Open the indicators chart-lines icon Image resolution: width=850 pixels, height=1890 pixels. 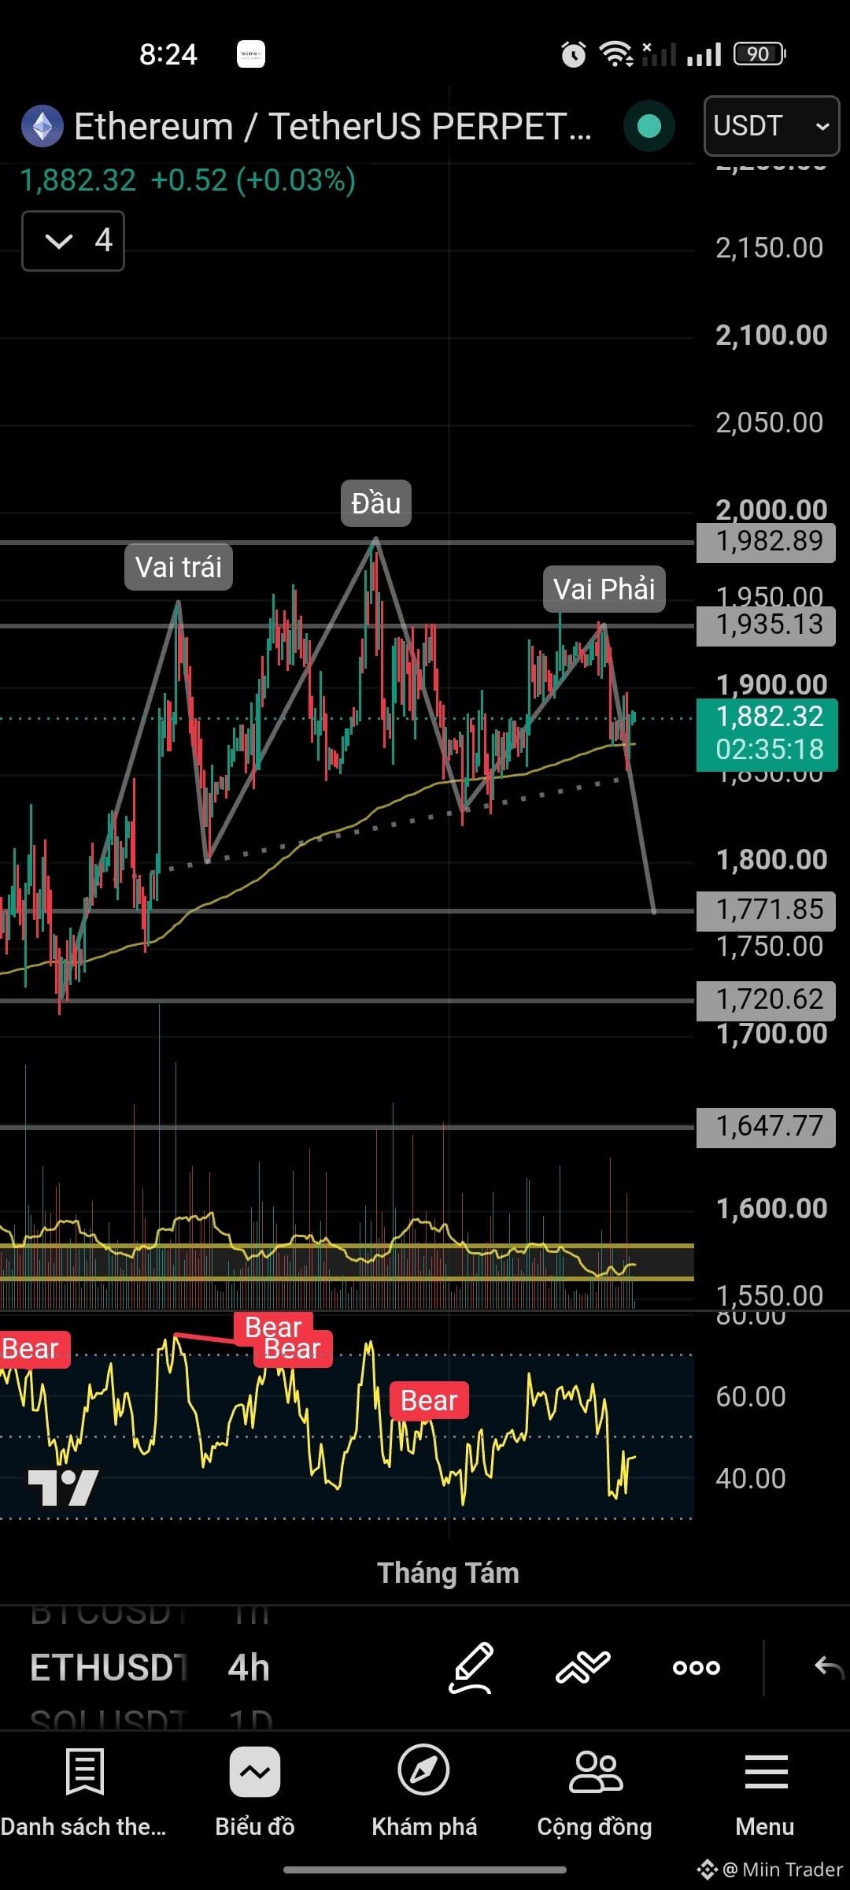point(583,1667)
